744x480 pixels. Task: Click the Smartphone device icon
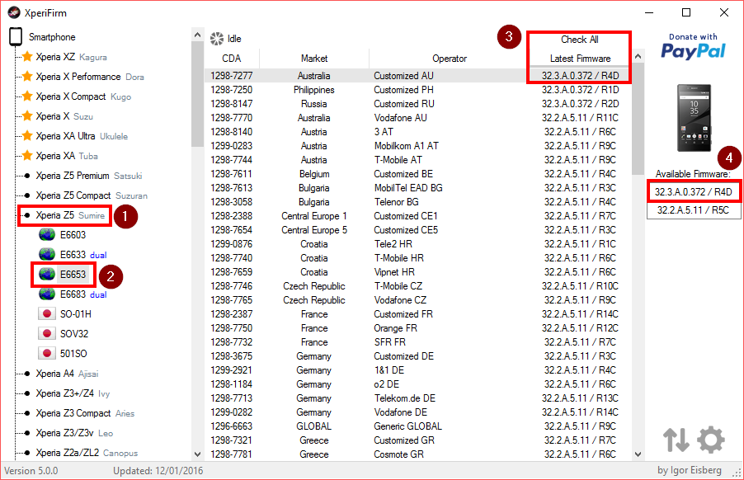click(x=16, y=36)
